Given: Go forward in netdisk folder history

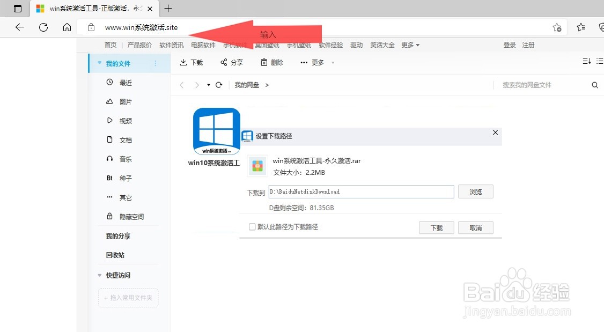Looking at the screenshot, I should [x=197, y=85].
